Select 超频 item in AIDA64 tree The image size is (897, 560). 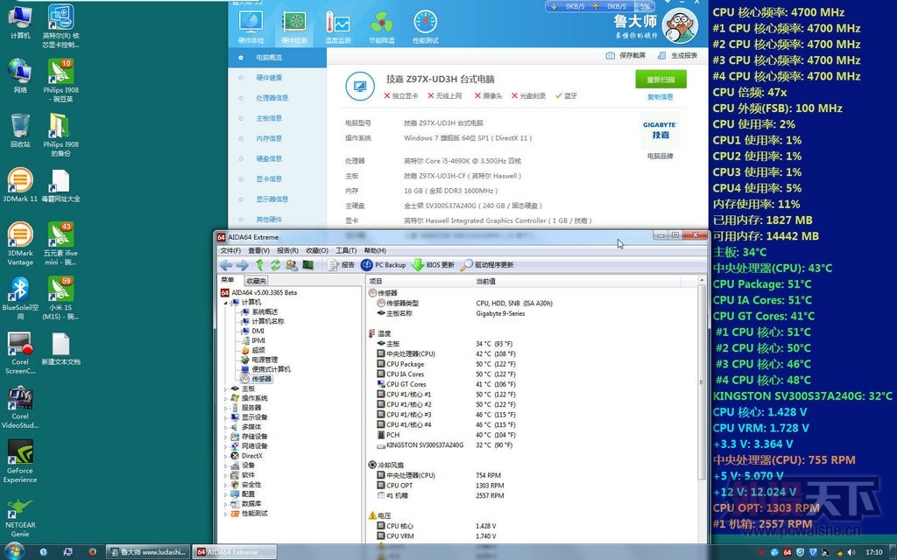coord(253,350)
